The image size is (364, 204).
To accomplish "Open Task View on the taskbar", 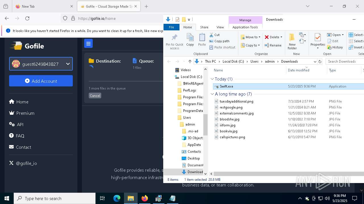I will [102, 198].
